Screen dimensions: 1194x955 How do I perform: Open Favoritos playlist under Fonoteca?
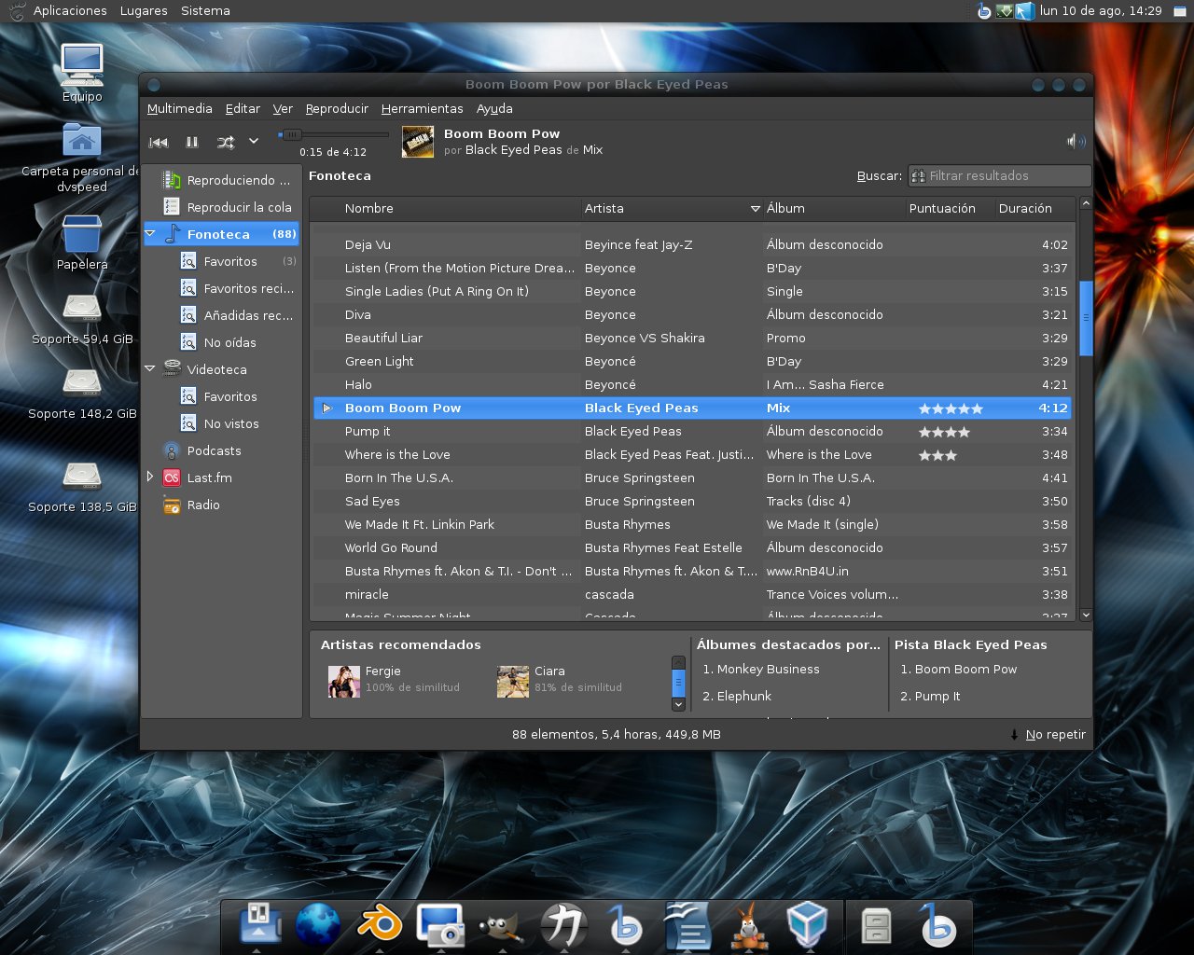tap(230, 262)
